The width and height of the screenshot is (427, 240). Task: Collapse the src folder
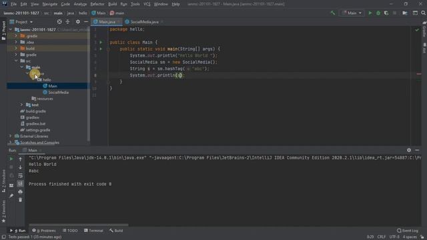(16, 61)
